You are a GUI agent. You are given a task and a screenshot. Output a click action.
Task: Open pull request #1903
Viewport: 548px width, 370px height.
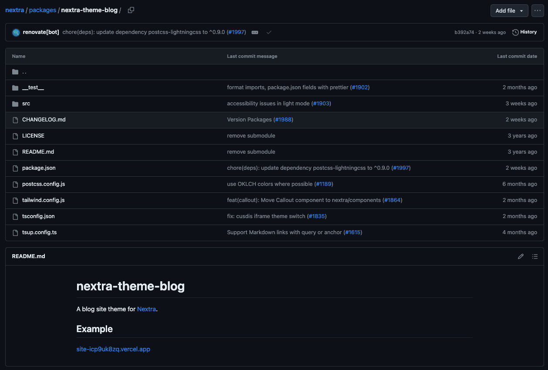click(321, 104)
